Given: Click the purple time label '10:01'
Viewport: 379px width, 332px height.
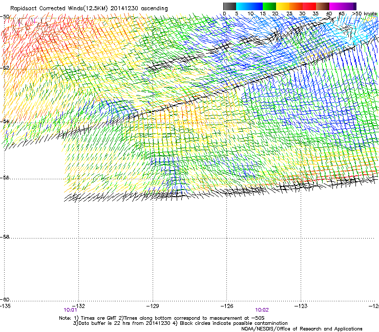Looking at the screenshot, I should point(70,310).
